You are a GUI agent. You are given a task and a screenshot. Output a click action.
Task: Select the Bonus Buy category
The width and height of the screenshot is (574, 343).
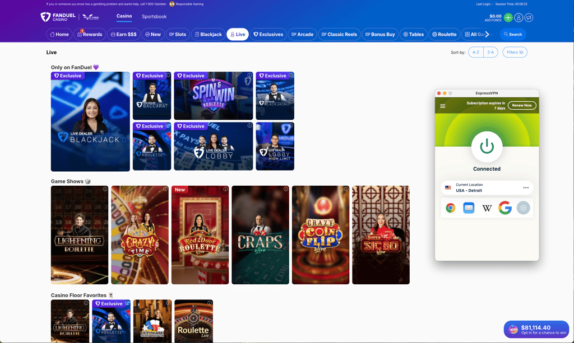380,34
